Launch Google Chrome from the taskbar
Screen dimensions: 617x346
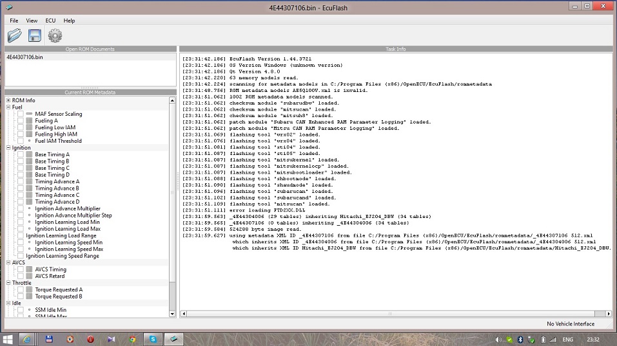(x=132, y=339)
